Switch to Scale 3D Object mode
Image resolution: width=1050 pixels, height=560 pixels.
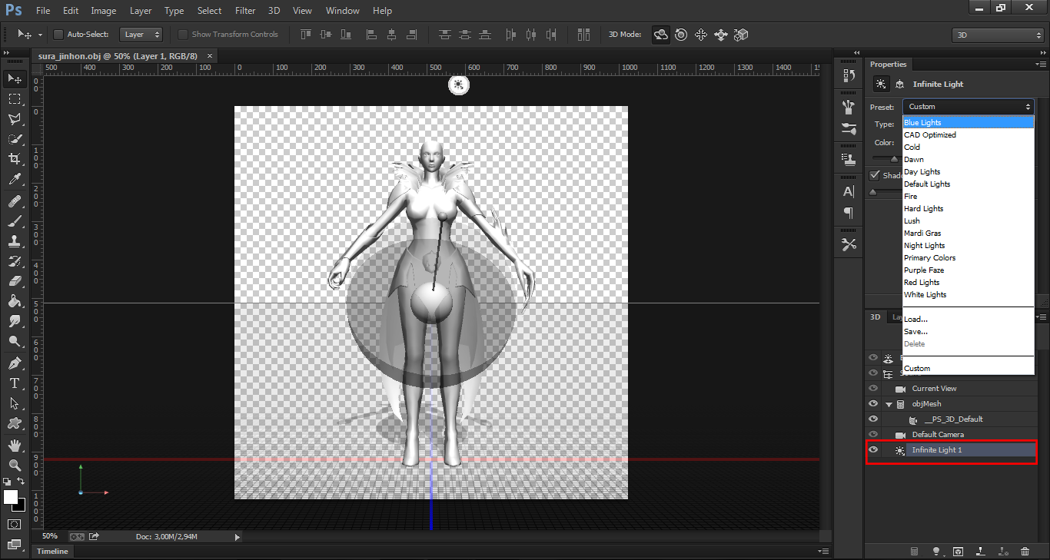point(741,35)
